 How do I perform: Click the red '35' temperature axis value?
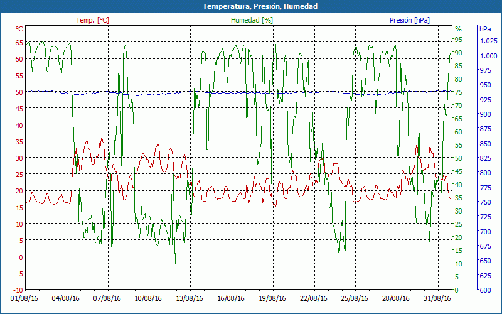point(19,142)
